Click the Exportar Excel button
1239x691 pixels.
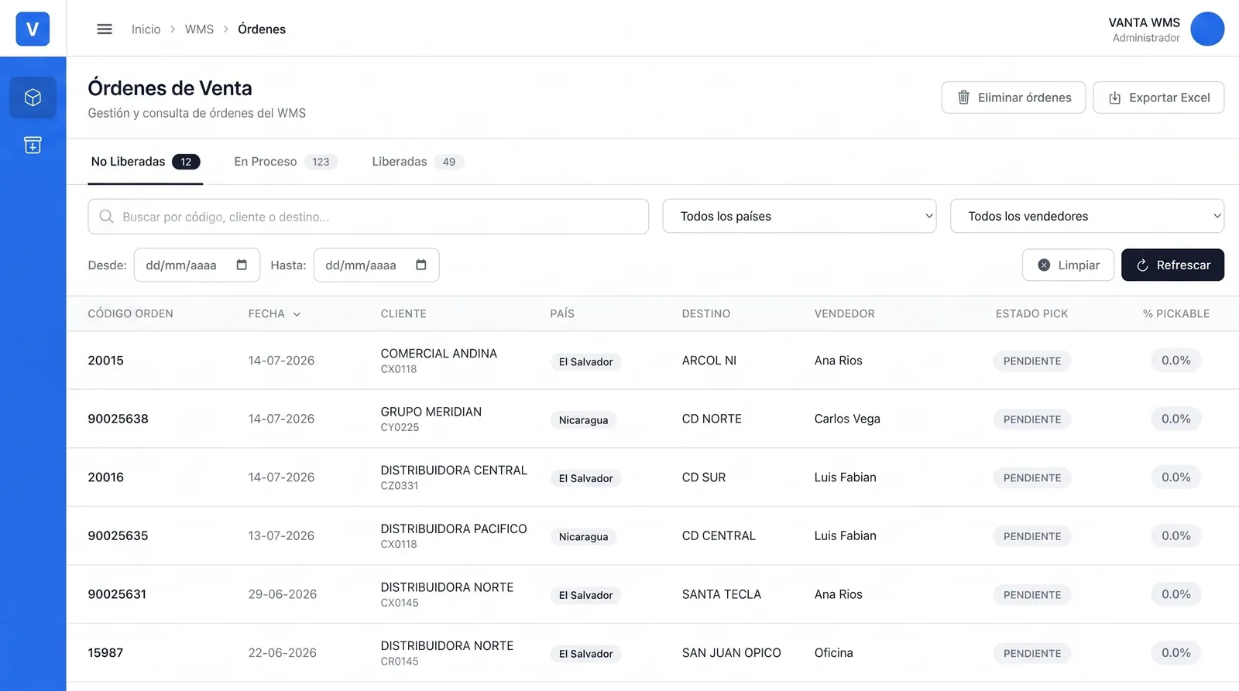pos(1158,97)
